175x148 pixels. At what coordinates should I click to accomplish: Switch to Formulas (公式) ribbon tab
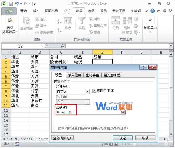[67, 11]
